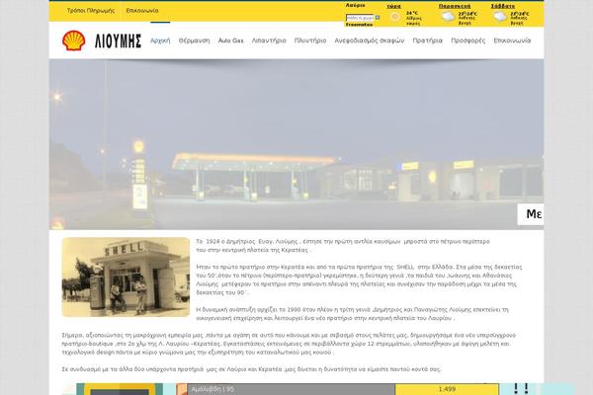
Task: Click the Σάββατο cloud weather icon
Action: [x=499, y=17]
